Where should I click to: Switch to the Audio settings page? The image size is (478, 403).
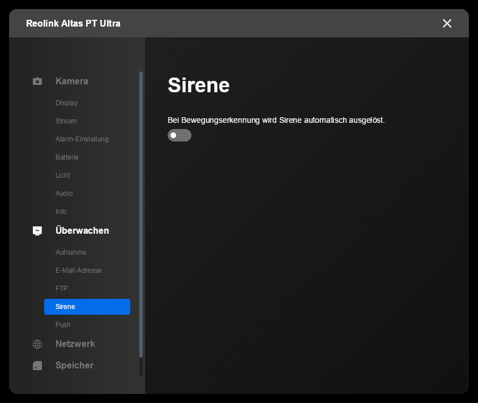[64, 194]
